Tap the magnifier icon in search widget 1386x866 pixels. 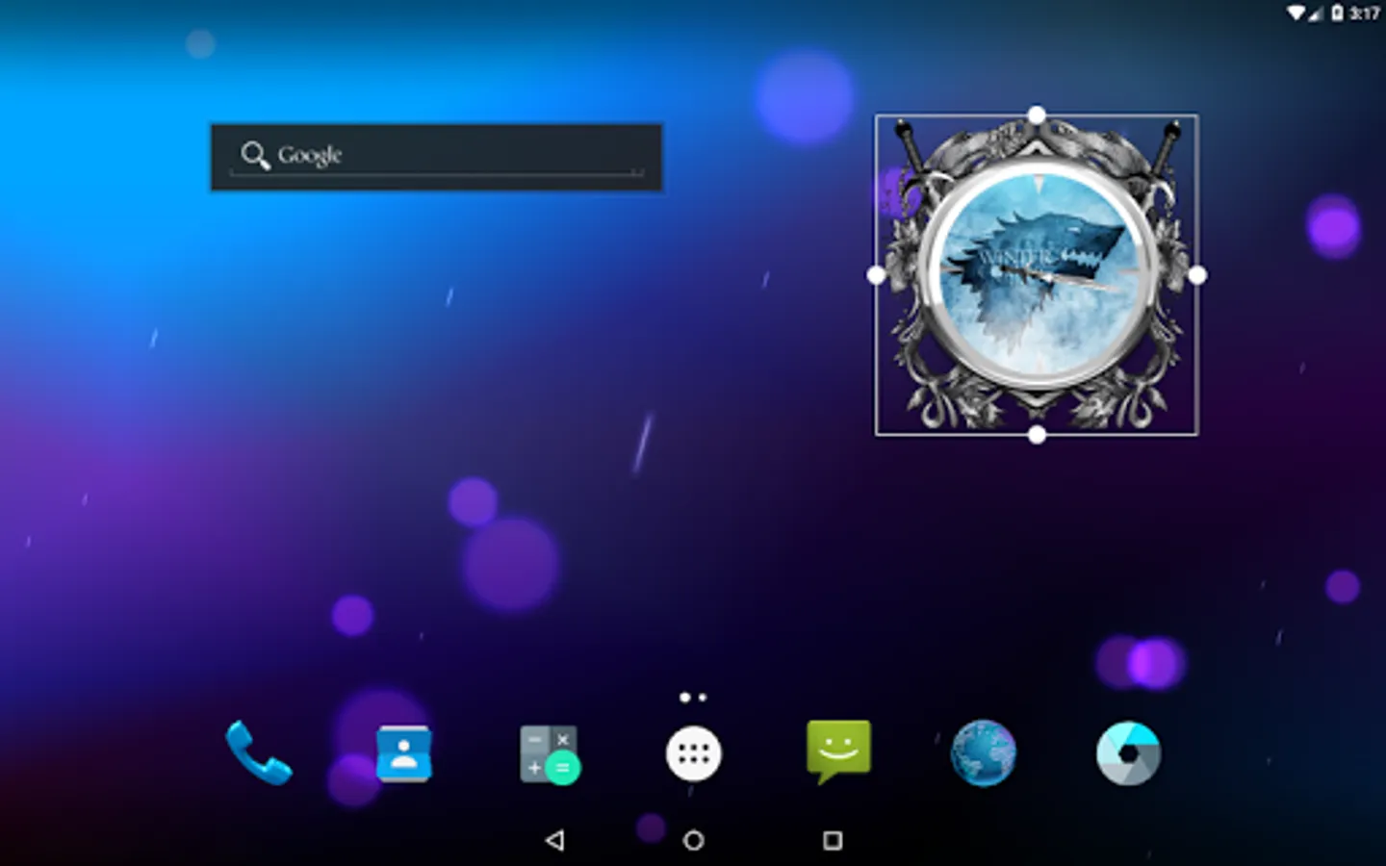(255, 155)
